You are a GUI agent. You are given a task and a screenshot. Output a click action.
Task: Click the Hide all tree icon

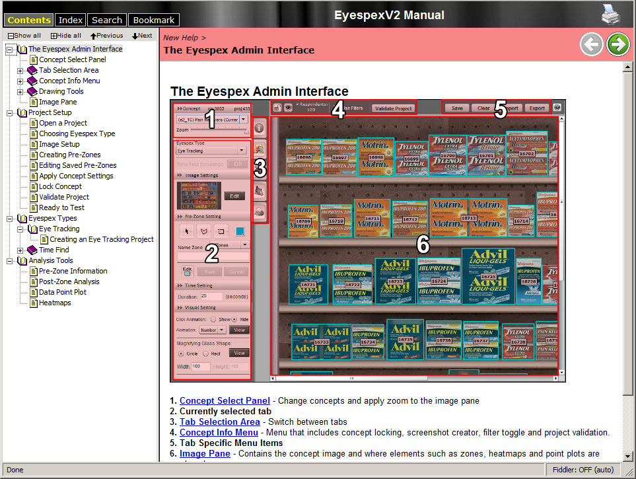click(53, 36)
